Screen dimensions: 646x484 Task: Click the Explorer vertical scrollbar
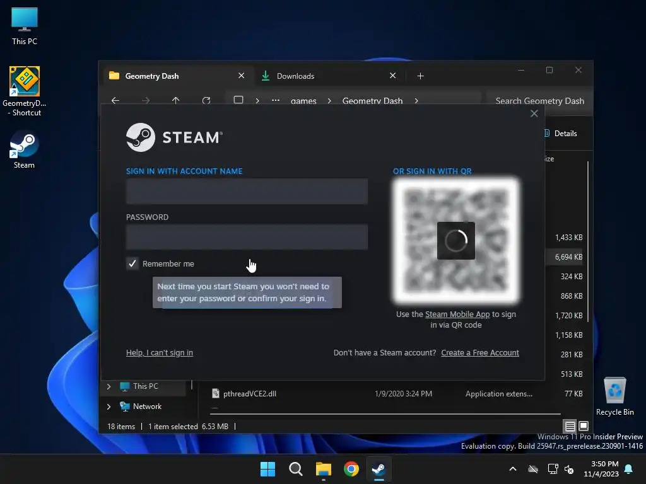pos(588,241)
